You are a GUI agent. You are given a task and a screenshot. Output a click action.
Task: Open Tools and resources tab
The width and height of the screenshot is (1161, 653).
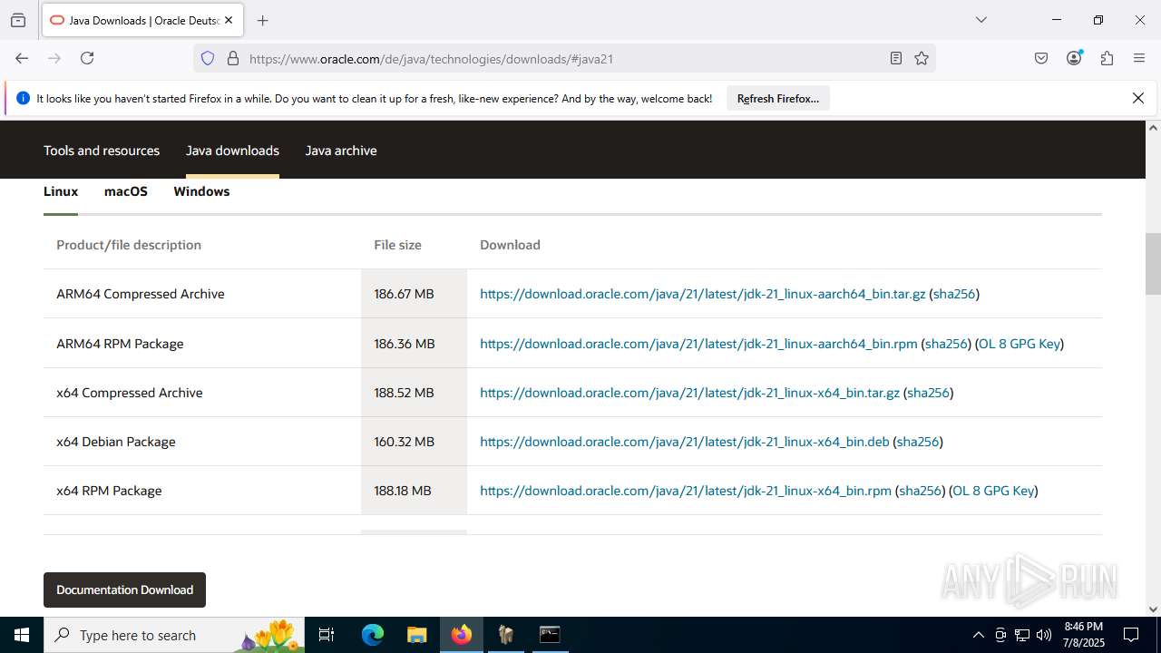(102, 151)
